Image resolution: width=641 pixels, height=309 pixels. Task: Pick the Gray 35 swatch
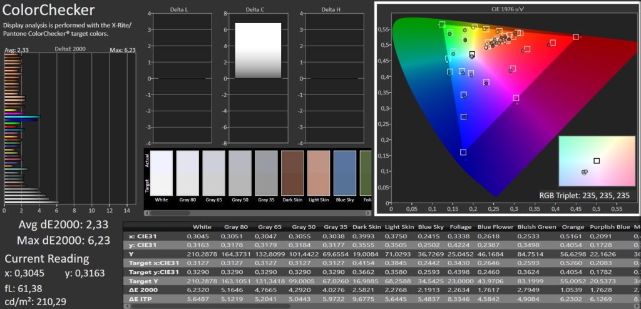click(x=266, y=174)
